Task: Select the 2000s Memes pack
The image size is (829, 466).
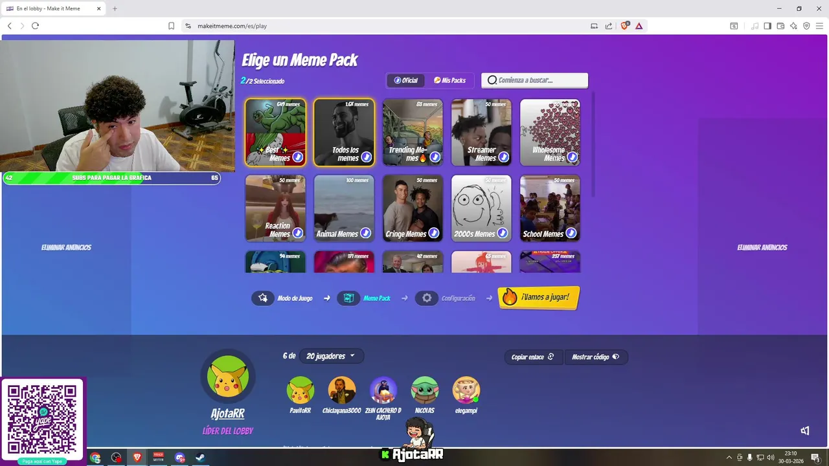Action: click(481, 208)
